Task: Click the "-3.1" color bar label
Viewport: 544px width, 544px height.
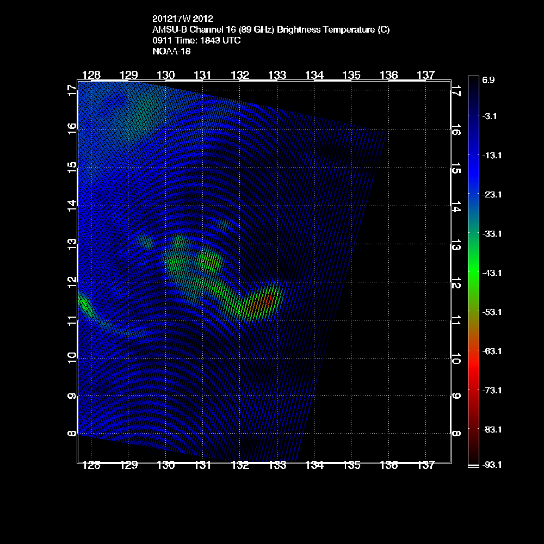Action: 490,116
